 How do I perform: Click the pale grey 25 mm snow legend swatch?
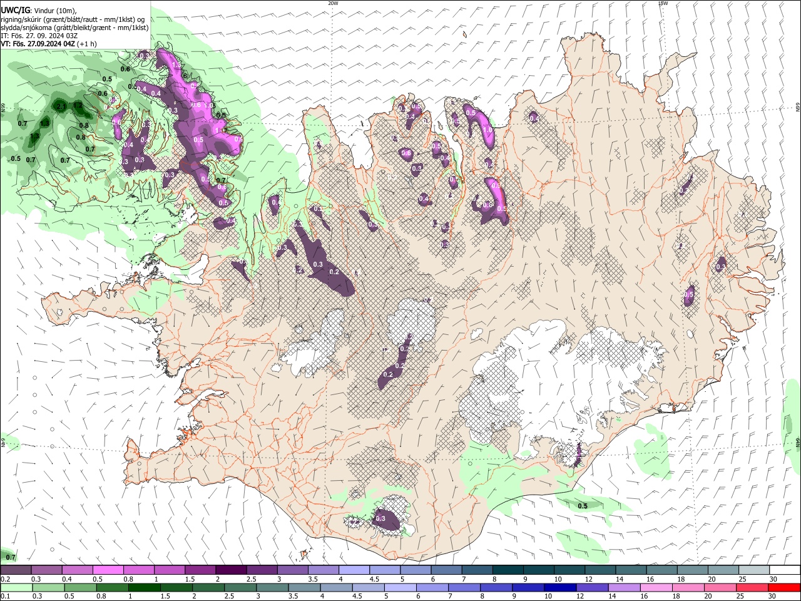pyautogui.click(x=754, y=570)
